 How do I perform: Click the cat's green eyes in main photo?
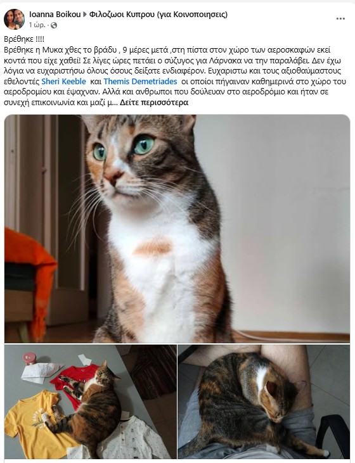tap(124, 147)
